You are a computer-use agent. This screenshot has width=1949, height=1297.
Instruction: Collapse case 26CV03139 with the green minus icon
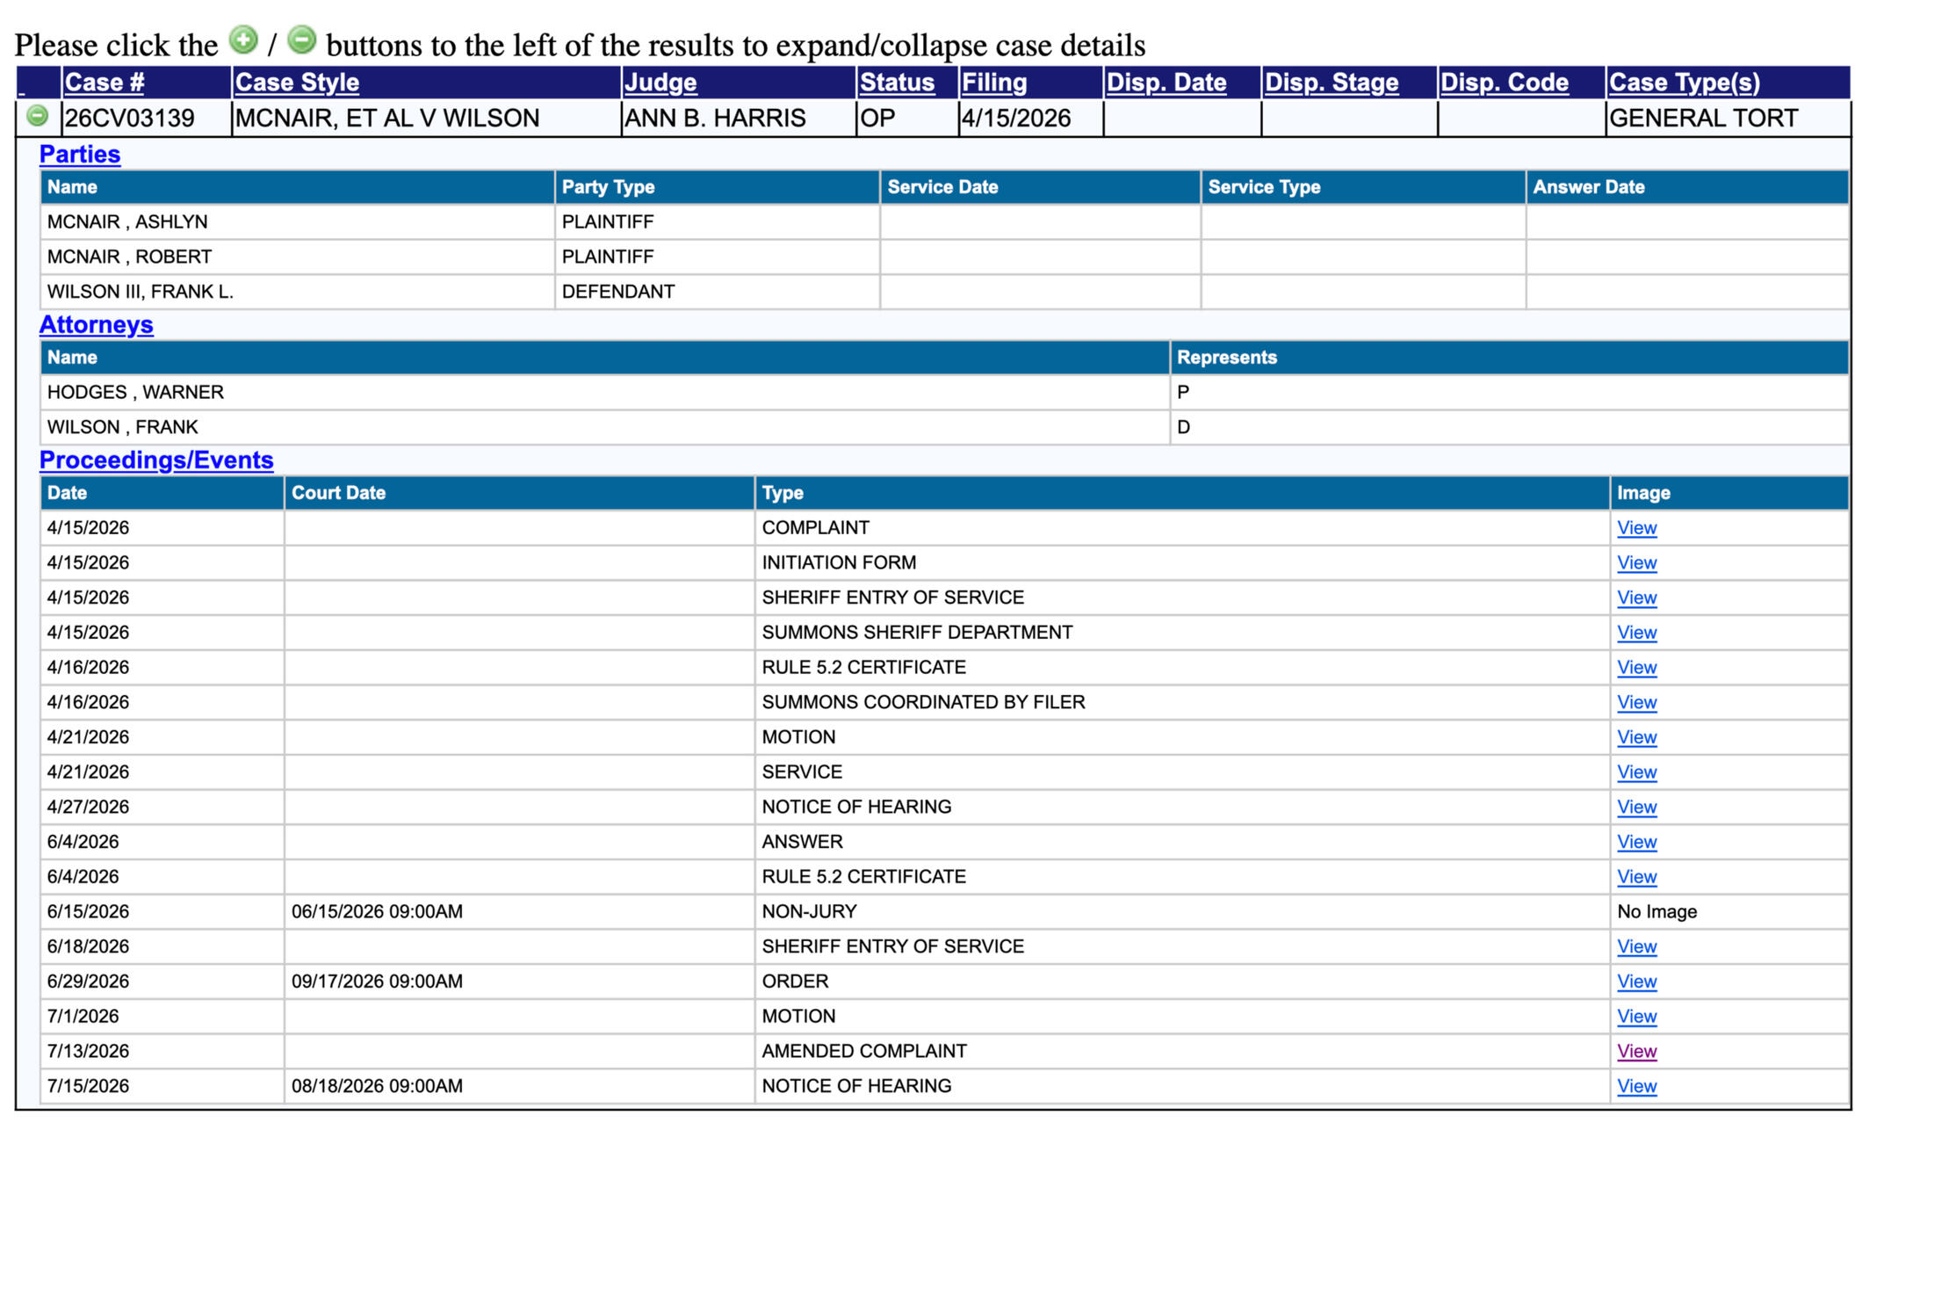[37, 116]
